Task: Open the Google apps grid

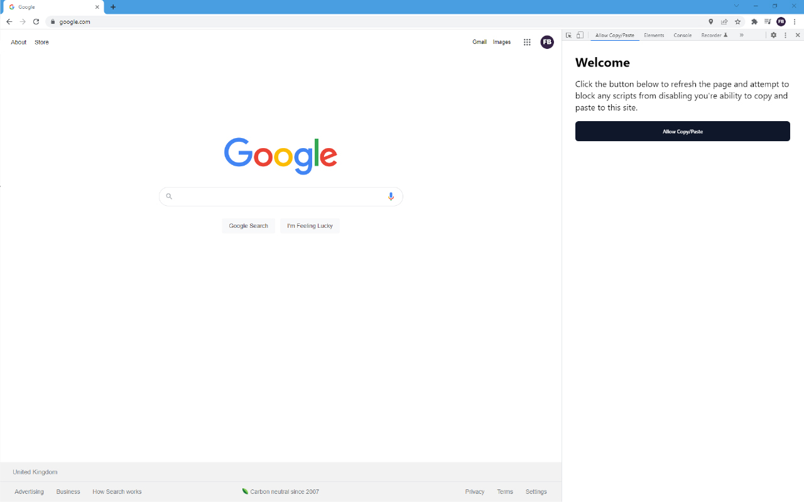Action: pyautogui.click(x=527, y=42)
